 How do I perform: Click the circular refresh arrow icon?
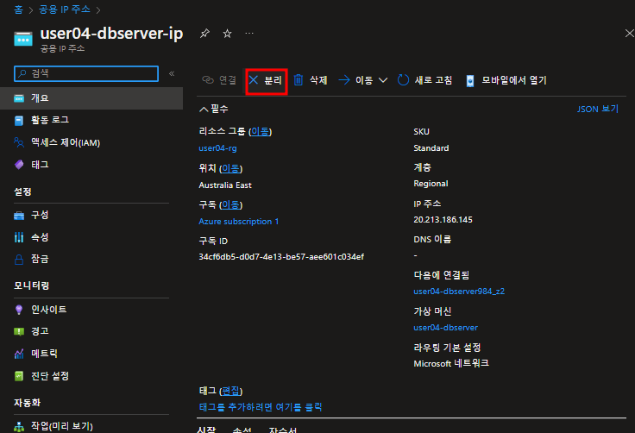[403, 80]
